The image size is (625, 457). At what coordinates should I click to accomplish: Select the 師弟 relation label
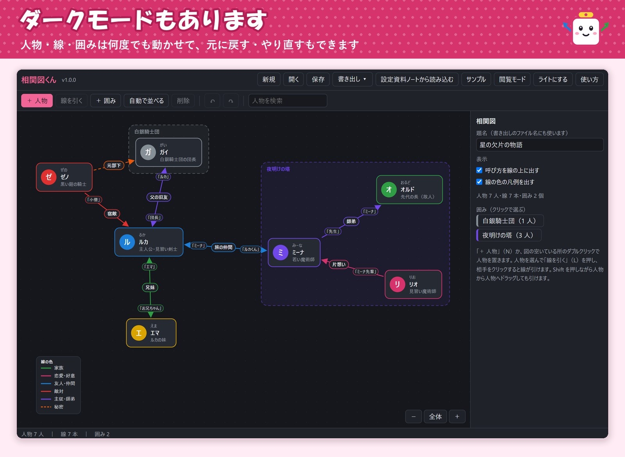point(351,221)
